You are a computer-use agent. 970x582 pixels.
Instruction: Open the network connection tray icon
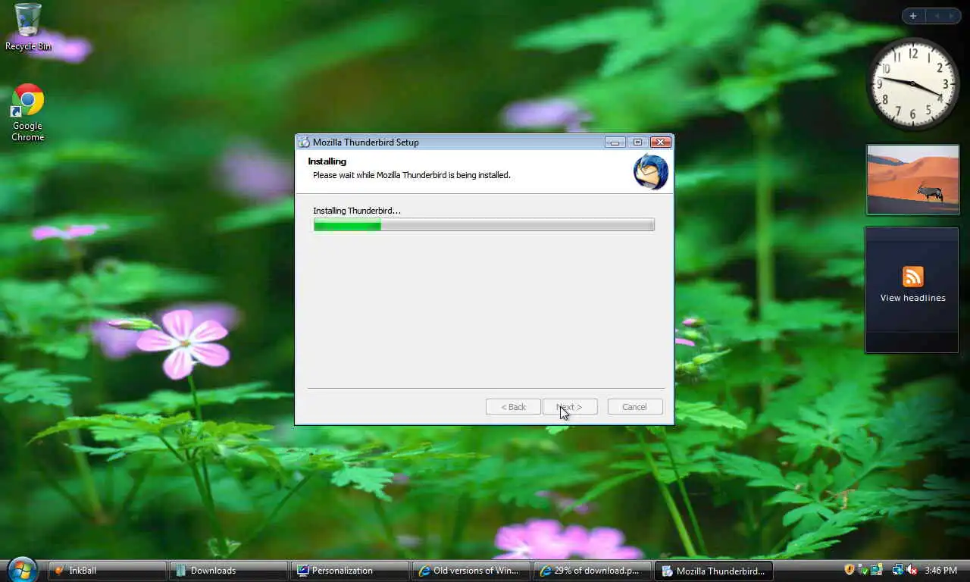897,570
